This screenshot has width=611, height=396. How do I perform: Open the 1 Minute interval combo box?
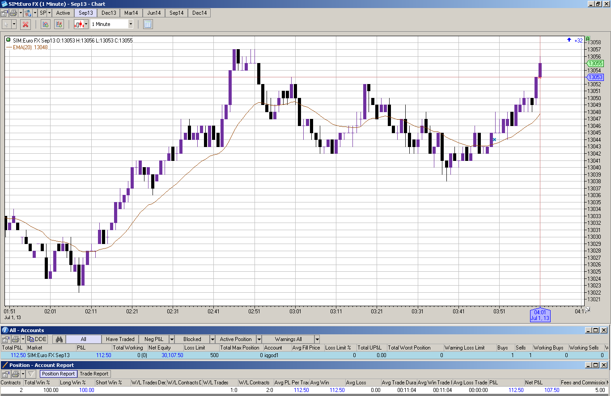coord(112,24)
